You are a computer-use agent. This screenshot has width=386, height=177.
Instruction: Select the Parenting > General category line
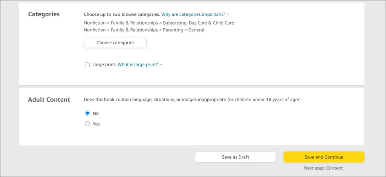click(x=144, y=30)
